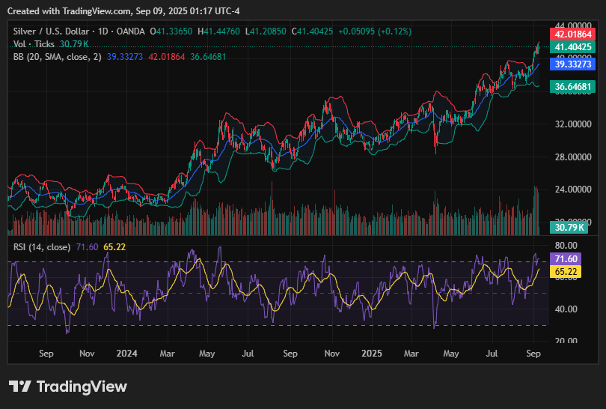The width and height of the screenshot is (606, 409).
Task: Select the close value C41.40425
Action: click(312, 31)
